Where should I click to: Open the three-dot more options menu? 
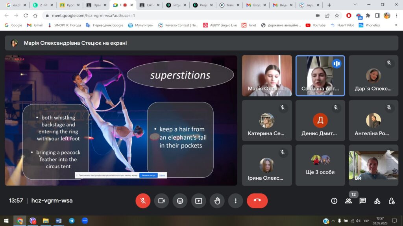coord(235,200)
